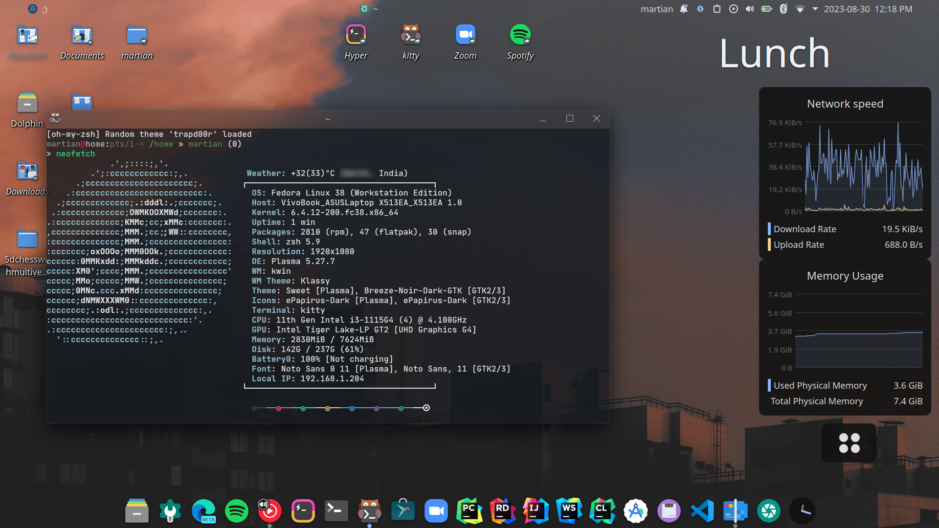Launch Android Studio from the dock
939x528 pixels.
[x=635, y=511]
